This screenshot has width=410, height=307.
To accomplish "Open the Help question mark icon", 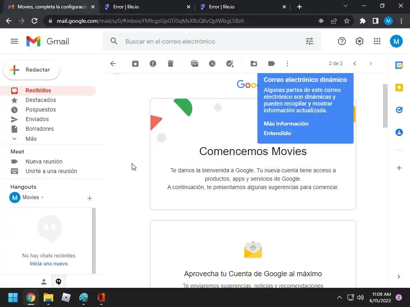I will (x=342, y=41).
